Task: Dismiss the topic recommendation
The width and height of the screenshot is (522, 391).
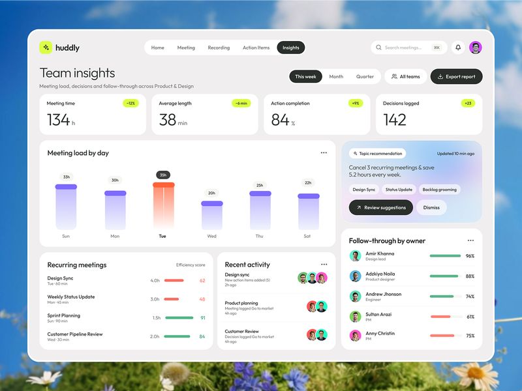Action: pos(431,207)
